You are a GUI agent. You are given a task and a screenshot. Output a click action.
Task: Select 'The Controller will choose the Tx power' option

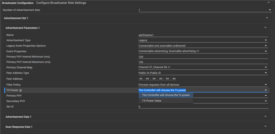166,95
